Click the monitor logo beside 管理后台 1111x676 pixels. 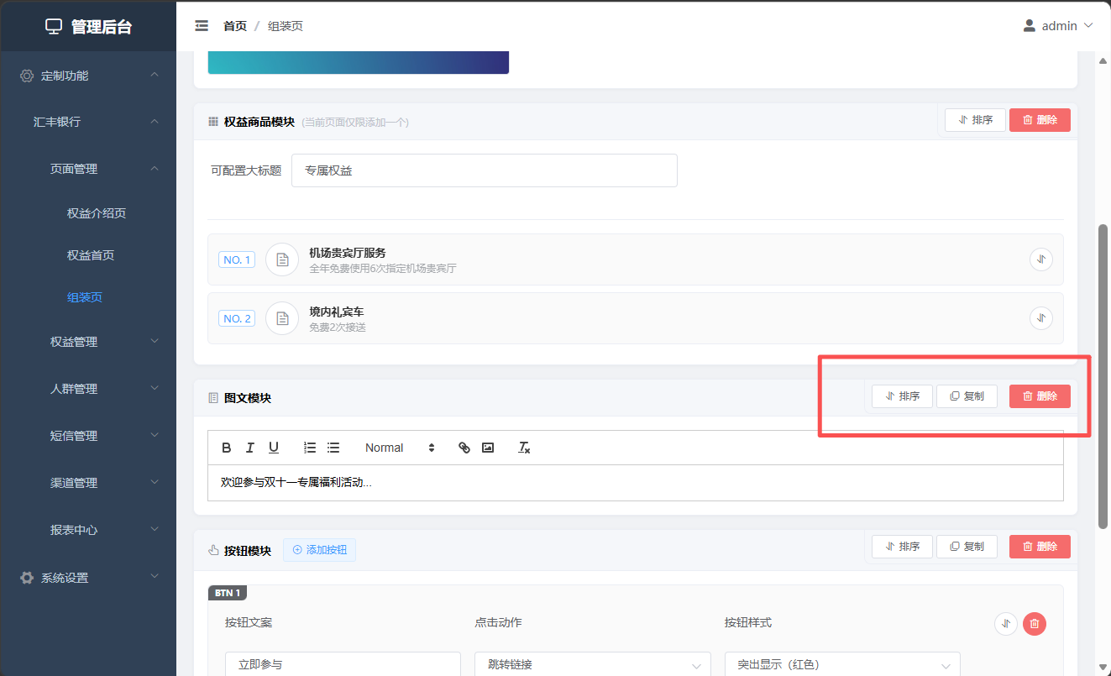click(54, 27)
